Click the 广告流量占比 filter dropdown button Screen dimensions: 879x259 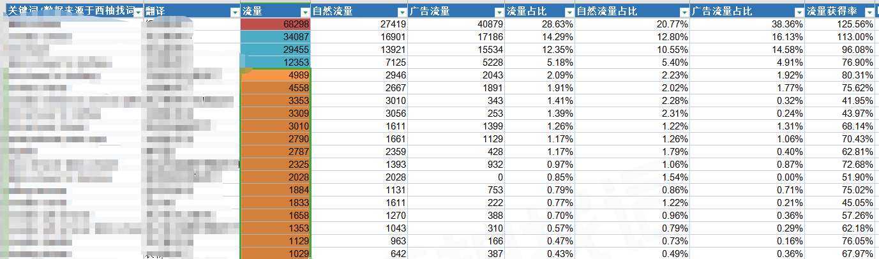799,12
